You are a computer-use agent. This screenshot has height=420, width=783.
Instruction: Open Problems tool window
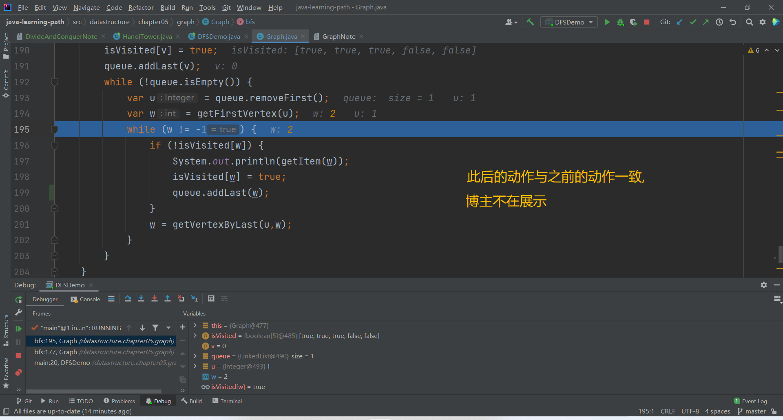tap(119, 401)
